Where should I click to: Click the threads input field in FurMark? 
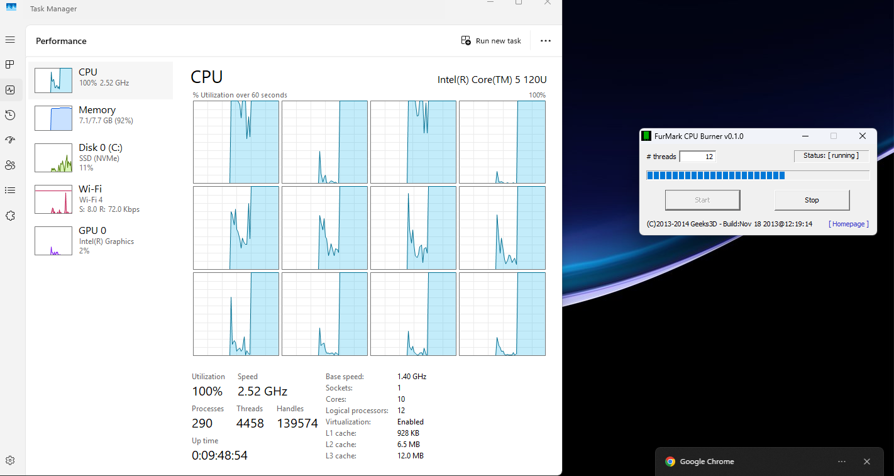[x=698, y=157]
